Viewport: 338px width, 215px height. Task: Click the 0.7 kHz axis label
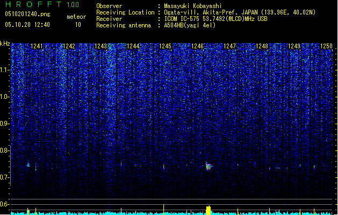pyautogui.click(x=4, y=177)
